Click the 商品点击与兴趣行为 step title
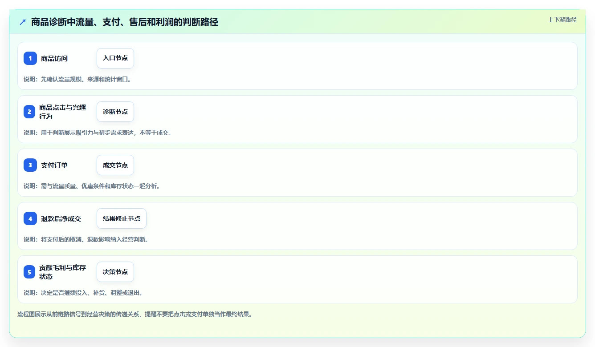Image resolution: width=595 pixels, height=347 pixels. click(x=62, y=112)
